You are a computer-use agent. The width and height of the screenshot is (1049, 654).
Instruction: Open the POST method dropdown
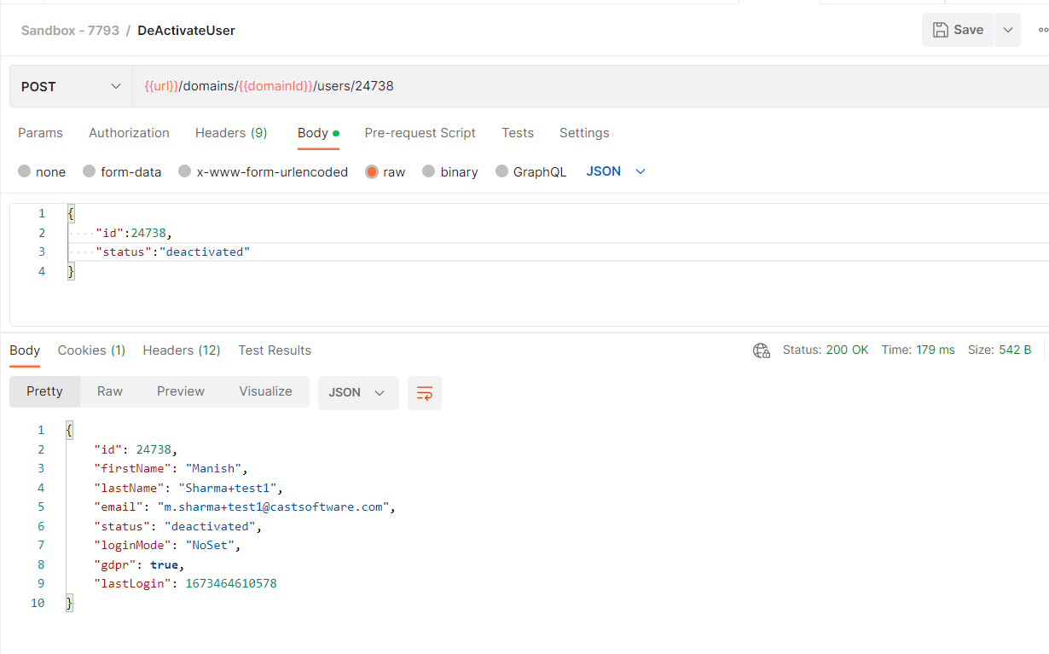pos(71,87)
